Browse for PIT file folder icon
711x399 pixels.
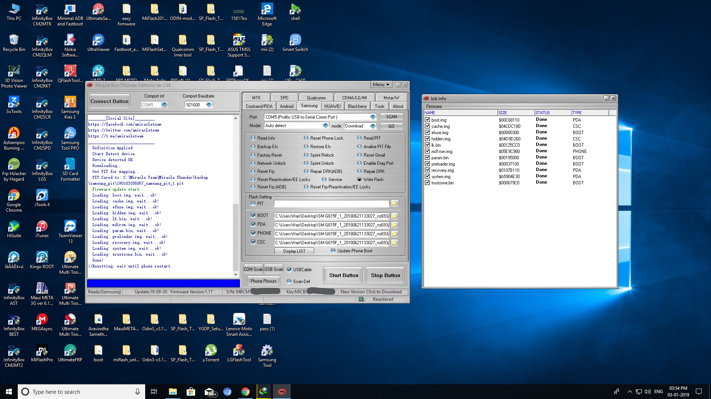(x=394, y=204)
